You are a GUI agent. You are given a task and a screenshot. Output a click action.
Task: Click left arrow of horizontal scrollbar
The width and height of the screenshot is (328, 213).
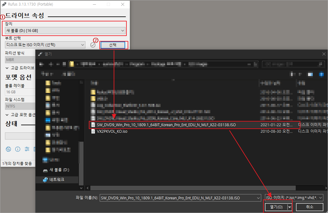(88, 188)
